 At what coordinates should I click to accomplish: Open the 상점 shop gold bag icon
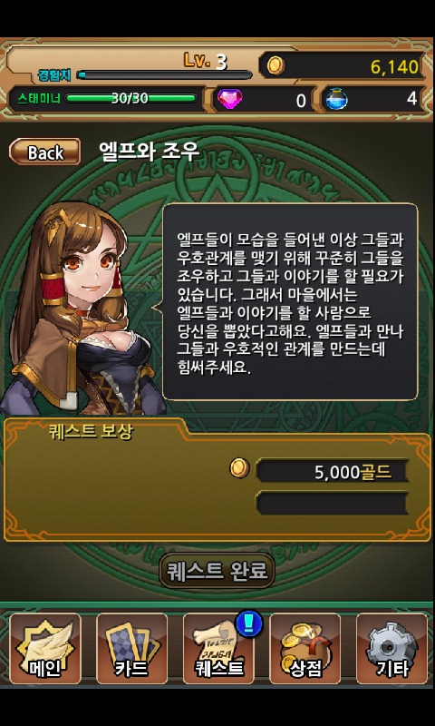305,648
